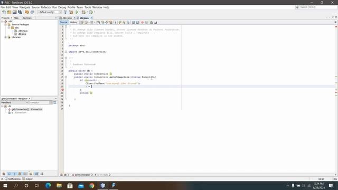Run the project with the green play icon
The image size is (338, 190).
(x=77, y=12)
